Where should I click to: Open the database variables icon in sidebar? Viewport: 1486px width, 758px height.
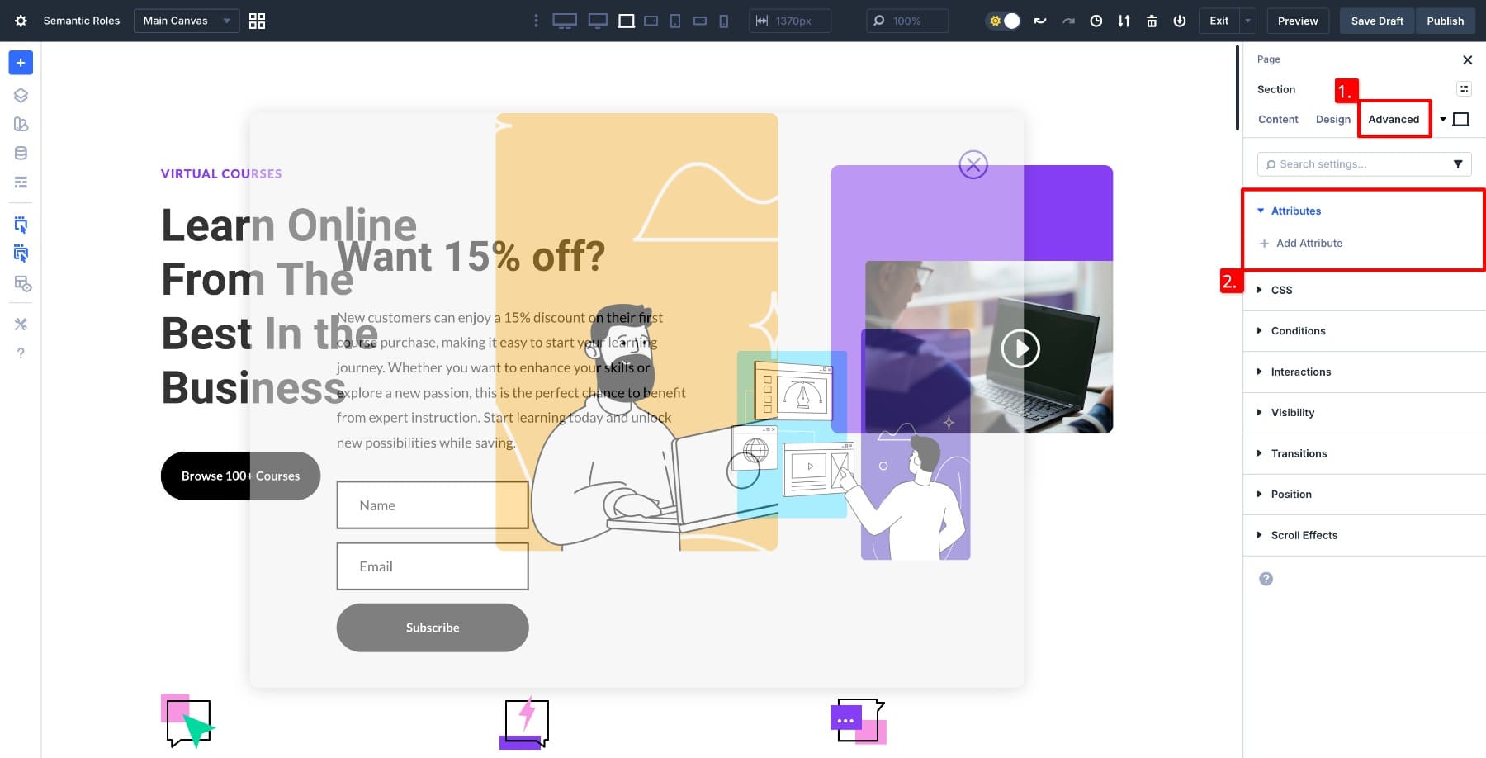(x=21, y=153)
